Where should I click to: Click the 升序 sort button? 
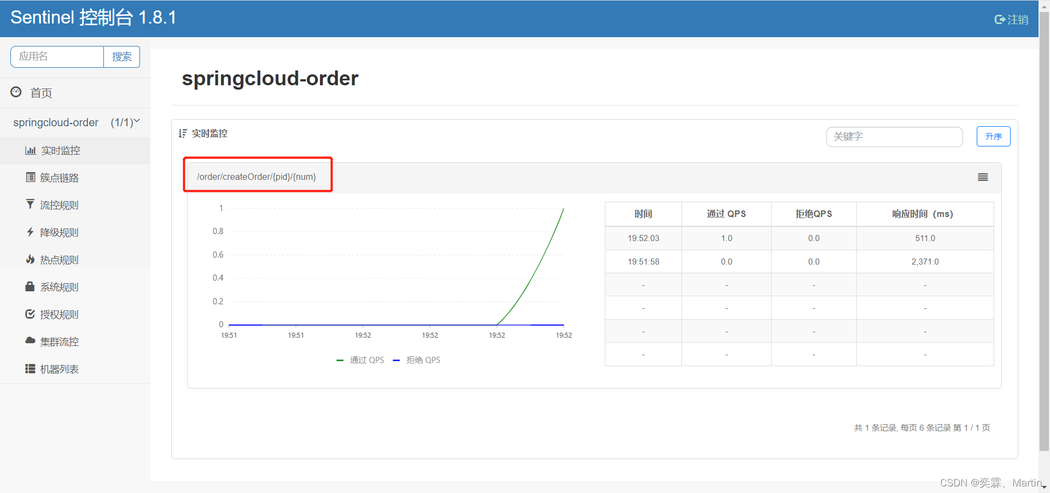pyautogui.click(x=993, y=137)
